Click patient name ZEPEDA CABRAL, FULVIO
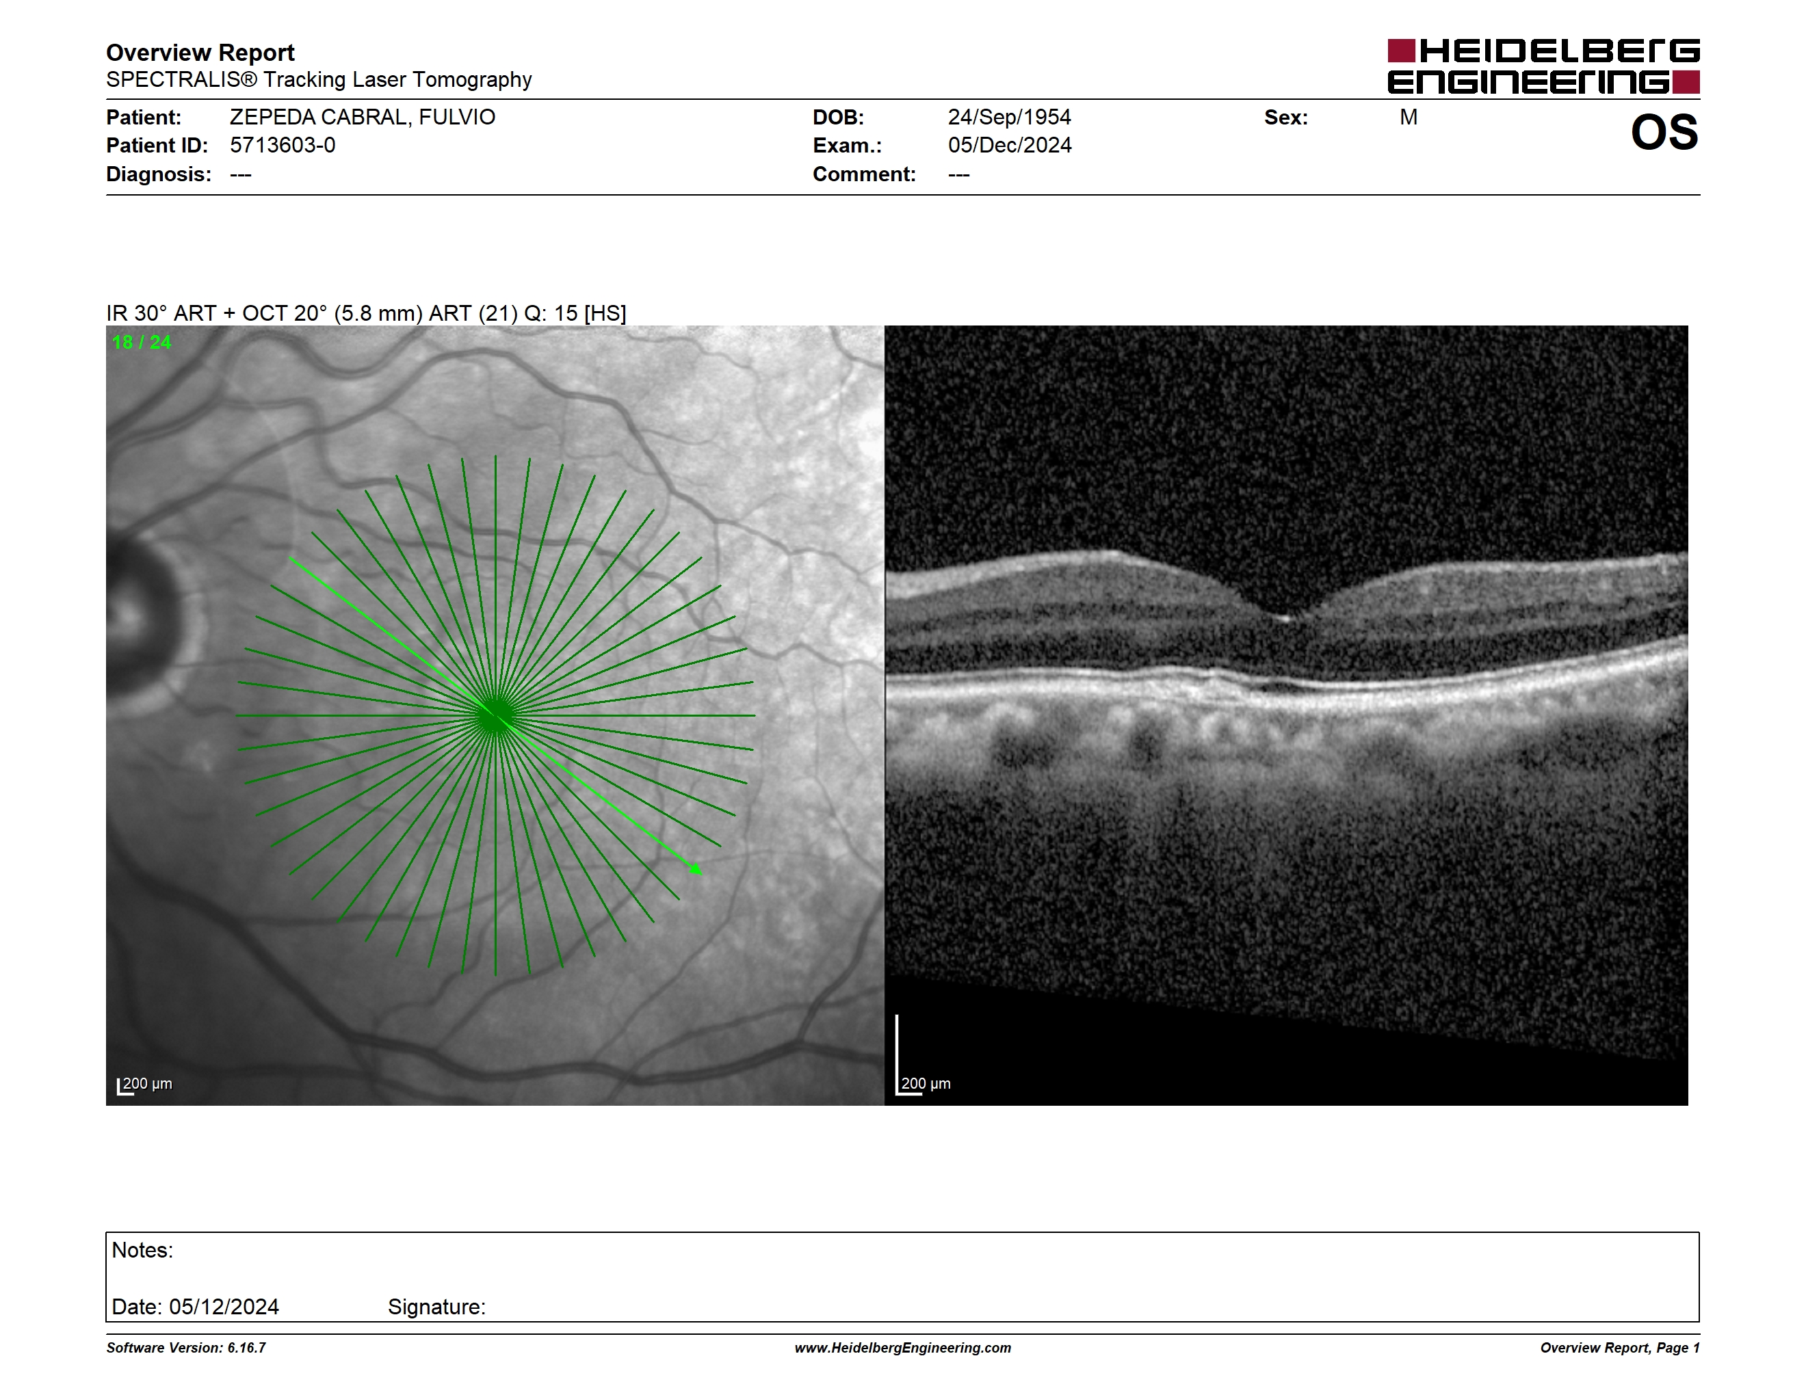This screenshot has height=1395, width=1806. point(362,118)
